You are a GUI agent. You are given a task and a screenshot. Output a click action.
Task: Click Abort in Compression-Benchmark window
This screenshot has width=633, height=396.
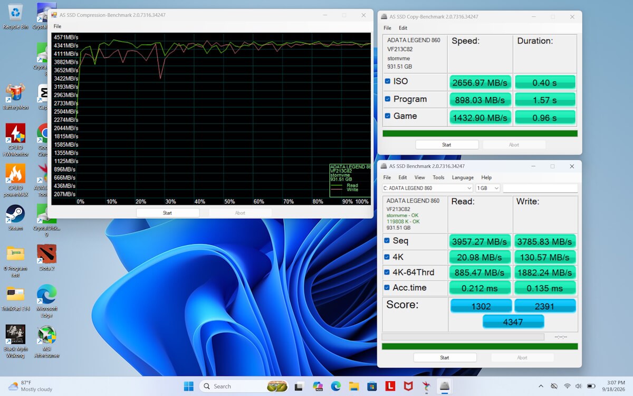[x=240, y=213]
